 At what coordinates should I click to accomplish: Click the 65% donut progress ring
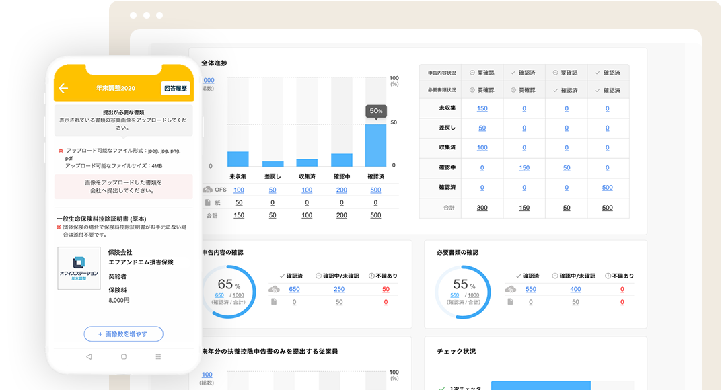click(x=229, y=292)
